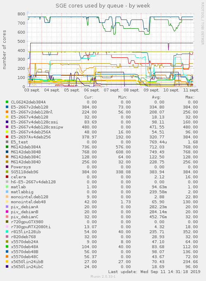
Task: Select the SG5118deb96 legend label
Action: click(24, 172)
